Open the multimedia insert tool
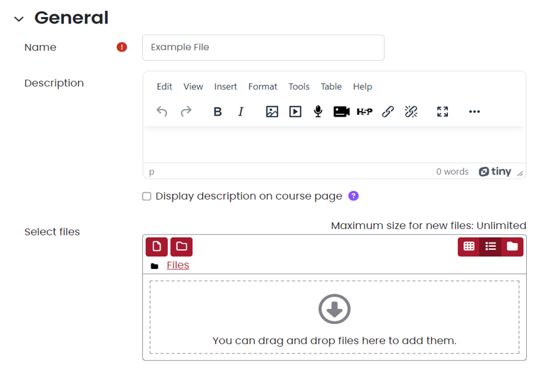This screenshot has height=374, width=549. click(x=295, y=112)
